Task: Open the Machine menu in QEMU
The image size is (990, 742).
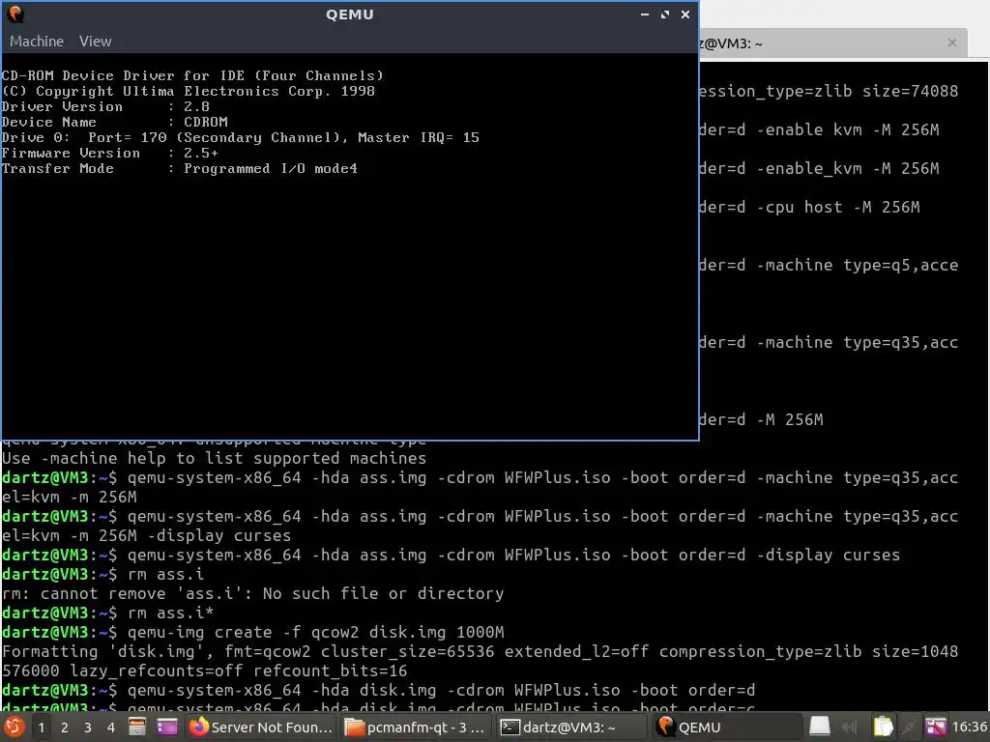Action: click(x=37, y=41)
